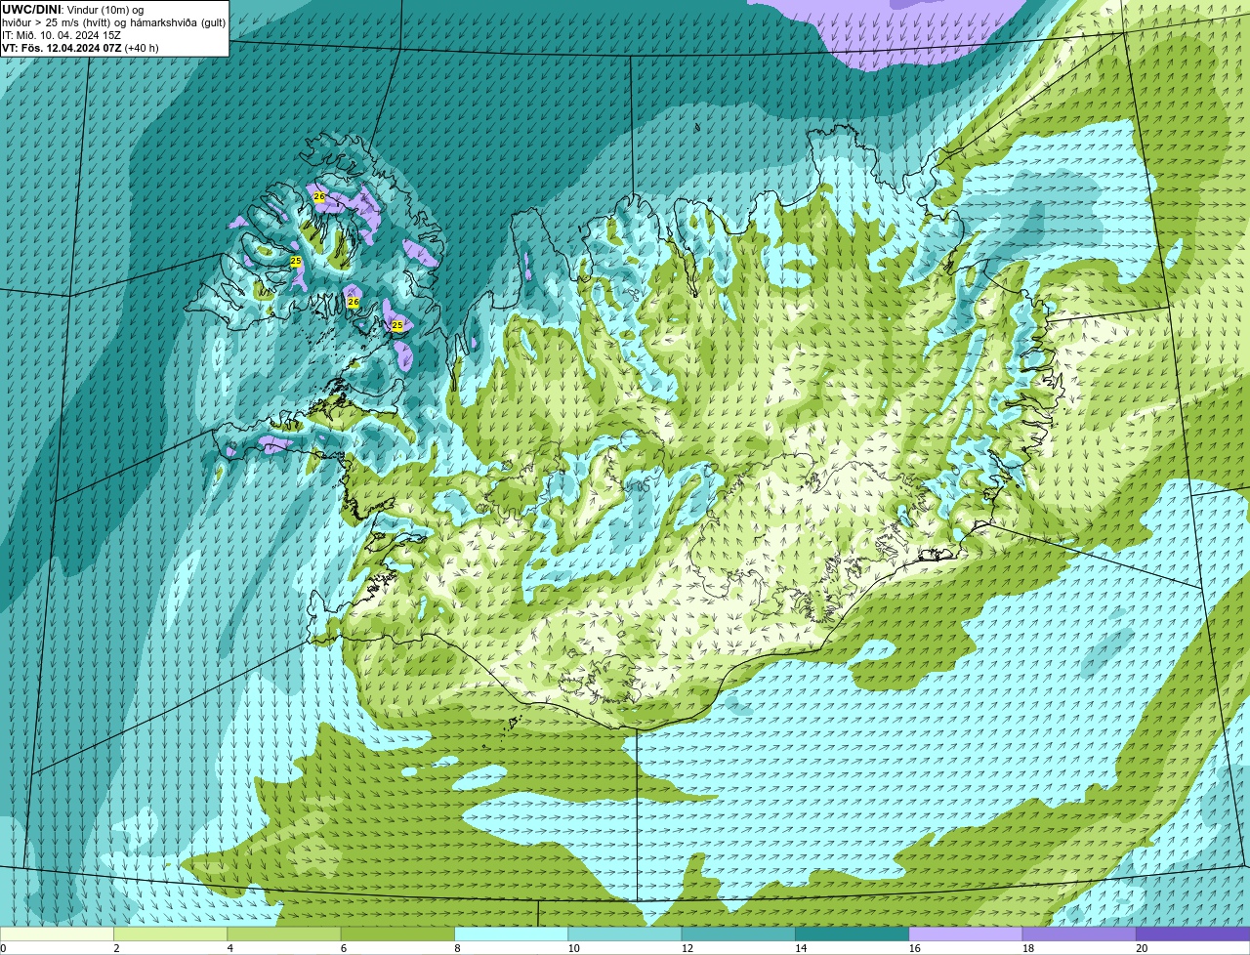This screenshot has width=1250, height=955.
Task: Click the legend scale label "8"
Action: (457, 948)
